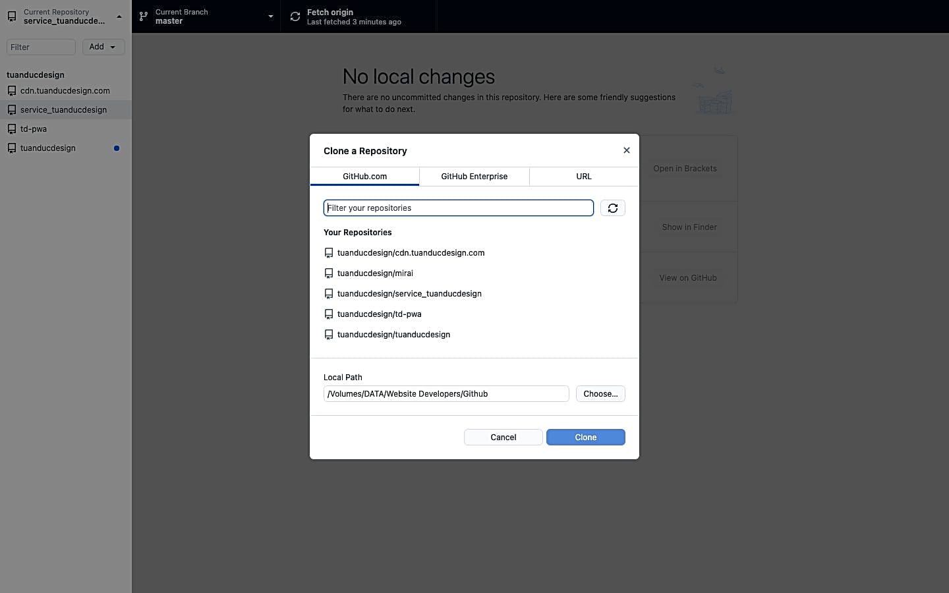This screenshot has width=949, height=593.
Task: Click the repo icon beside tuanducdesign/service_tuanducdesign
Action: [x=329, y=294]
